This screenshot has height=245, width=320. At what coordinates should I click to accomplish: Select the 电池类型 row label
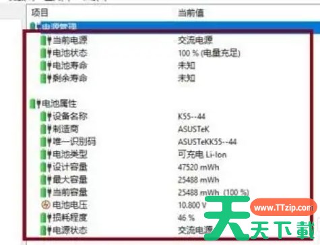click(70, 155)
